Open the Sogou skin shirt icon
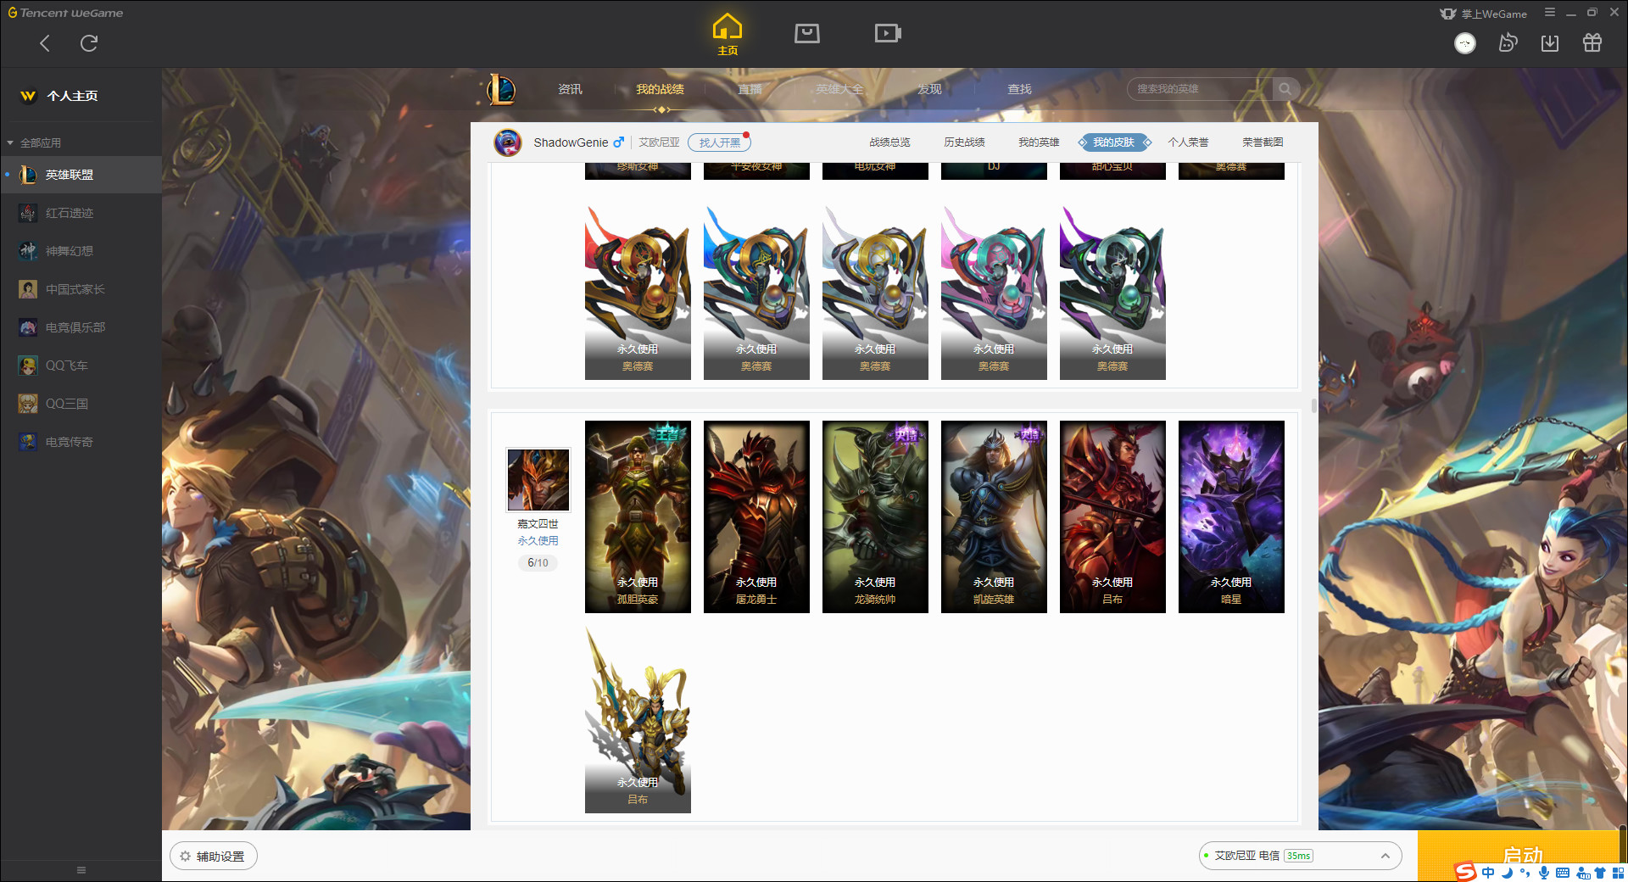The height and width of the screenshot is (882, 1628). (1600, 873)
